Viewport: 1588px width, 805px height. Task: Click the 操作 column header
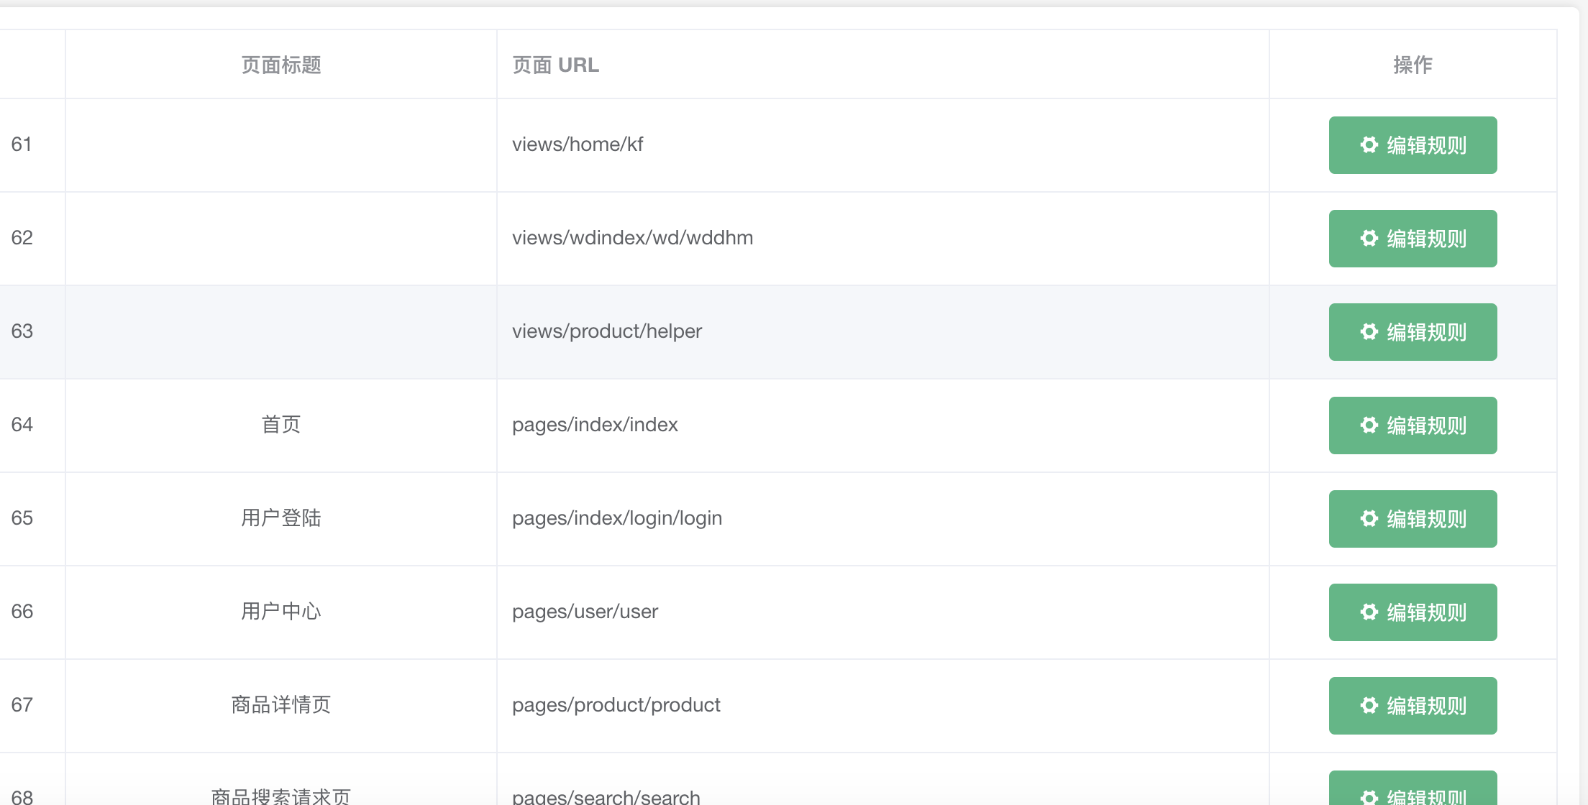tap(1413, 65)
